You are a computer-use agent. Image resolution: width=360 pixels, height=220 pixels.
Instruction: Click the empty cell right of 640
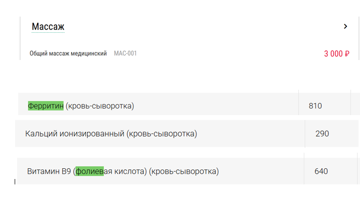coord(359,171)
